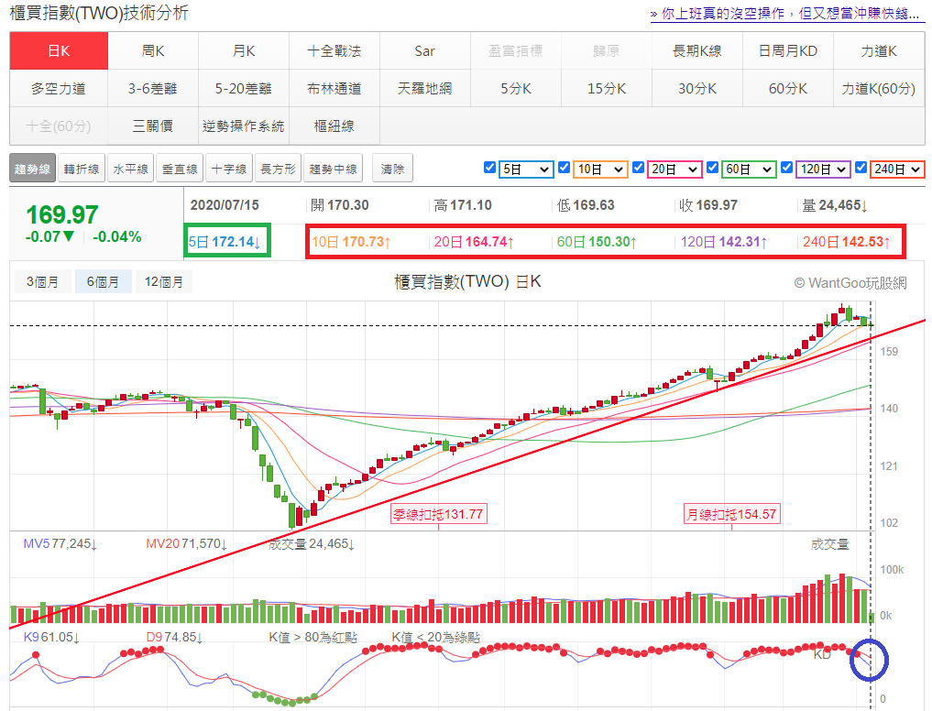Open the 5日 period dropdown
The image size is (932, 711).
[x=526, y=170]
